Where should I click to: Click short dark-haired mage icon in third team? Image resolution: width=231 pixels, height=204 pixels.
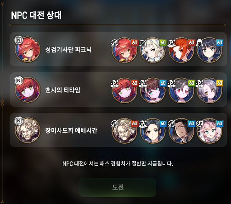[152, 131]
